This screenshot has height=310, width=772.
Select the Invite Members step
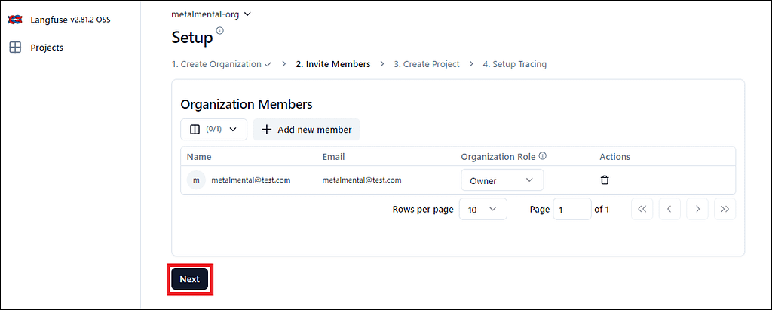(x=332, y=64)
